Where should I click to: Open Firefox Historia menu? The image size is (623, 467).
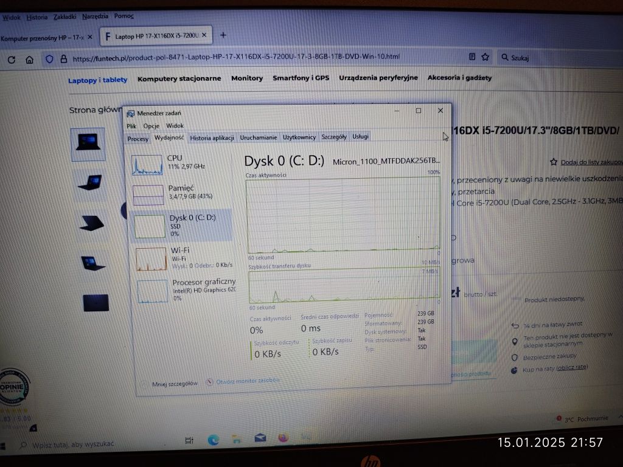coord(37,18)
